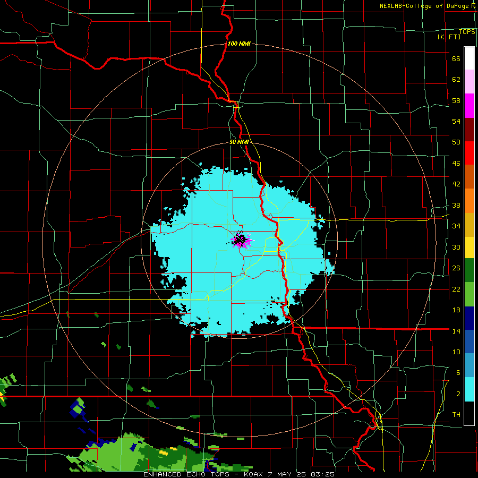Click the navy blue legend swatch
This screenshot has width=478, height=478.
(x=469, y=318)
